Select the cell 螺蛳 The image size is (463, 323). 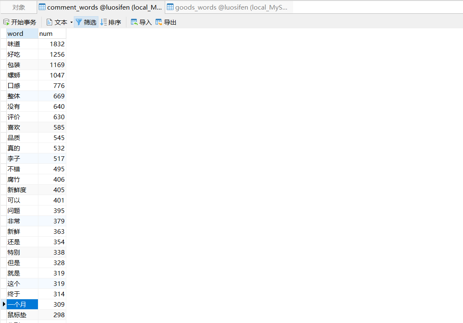coord(22,75)
